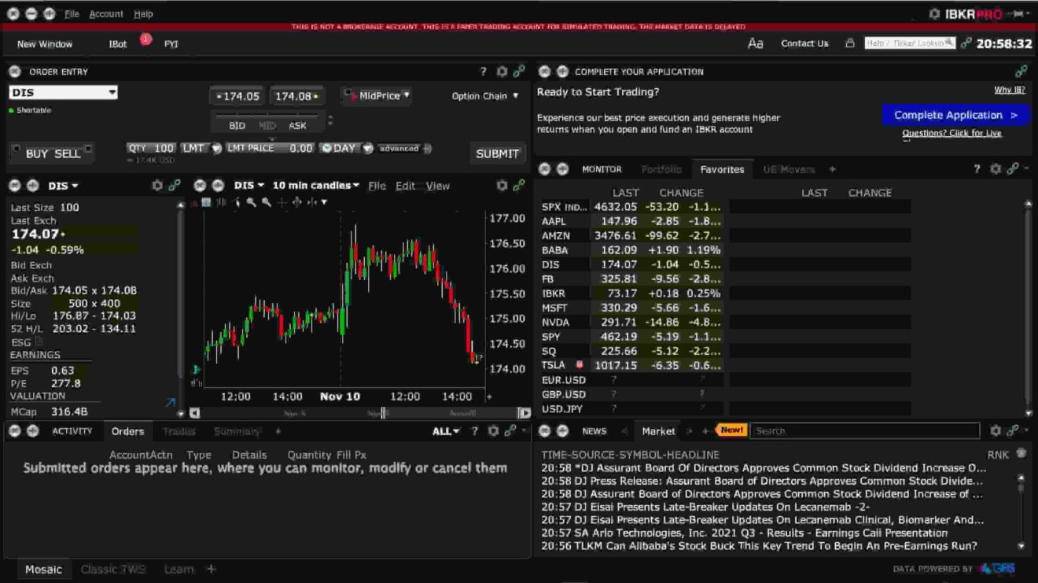
Task: Click the Search field in the News panel
Action: 865,430
